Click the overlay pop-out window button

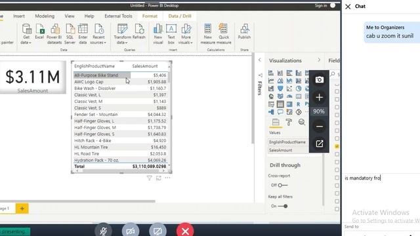coord(319,144)
